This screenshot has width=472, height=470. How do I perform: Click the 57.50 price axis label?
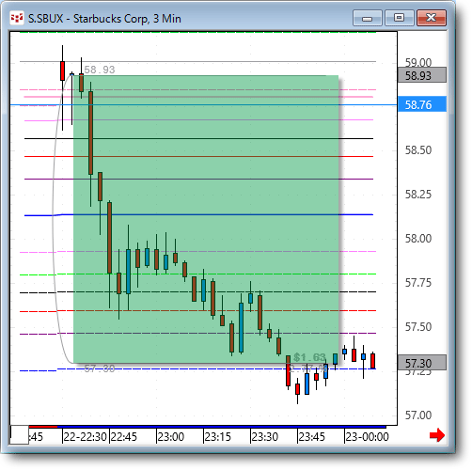(418, 327)
